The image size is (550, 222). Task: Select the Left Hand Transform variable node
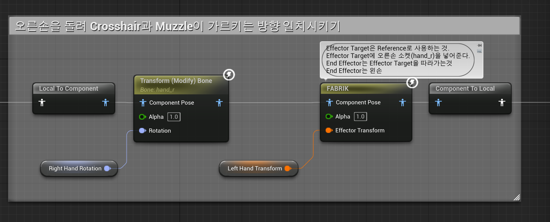click(x=258, y=168)
